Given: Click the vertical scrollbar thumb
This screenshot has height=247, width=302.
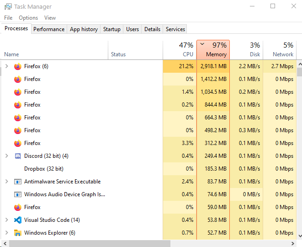Looking at the screenshot, I should point(300,72).
